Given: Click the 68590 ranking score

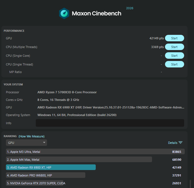Looking at the screenshot, I should click(177, 160).
